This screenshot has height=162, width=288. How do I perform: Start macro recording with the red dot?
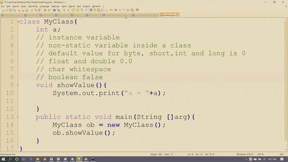point(116,10)
